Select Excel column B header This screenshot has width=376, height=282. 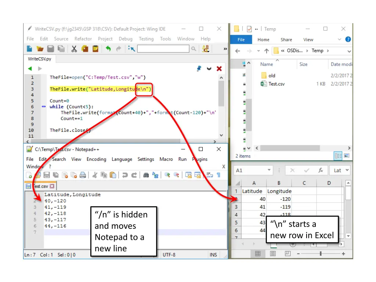pos(279,183)
